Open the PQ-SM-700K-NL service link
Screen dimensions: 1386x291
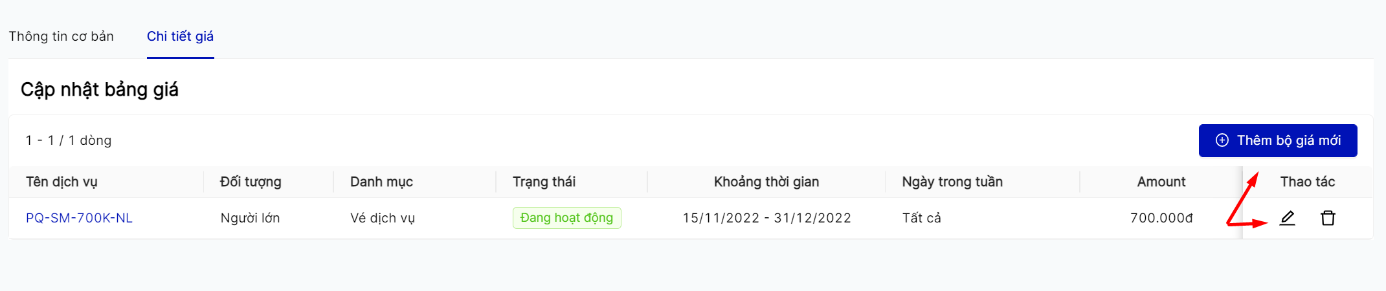point(79,218)
